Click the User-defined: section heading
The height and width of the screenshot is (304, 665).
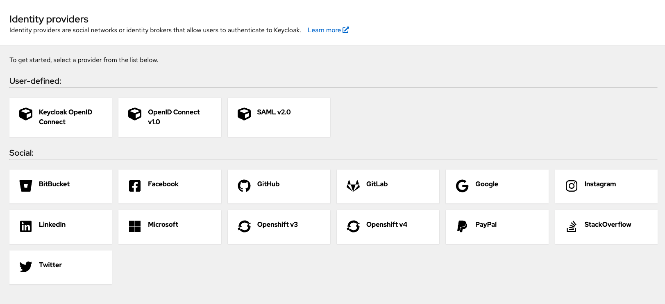pyautogui.click(x=35, y=81)
